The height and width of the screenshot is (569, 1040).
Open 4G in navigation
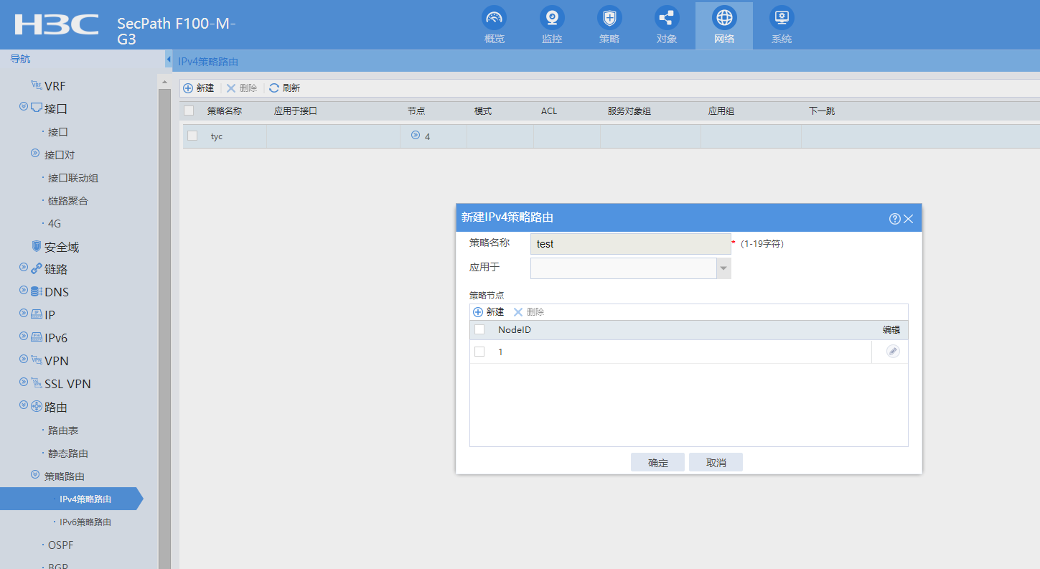point(55,224)
